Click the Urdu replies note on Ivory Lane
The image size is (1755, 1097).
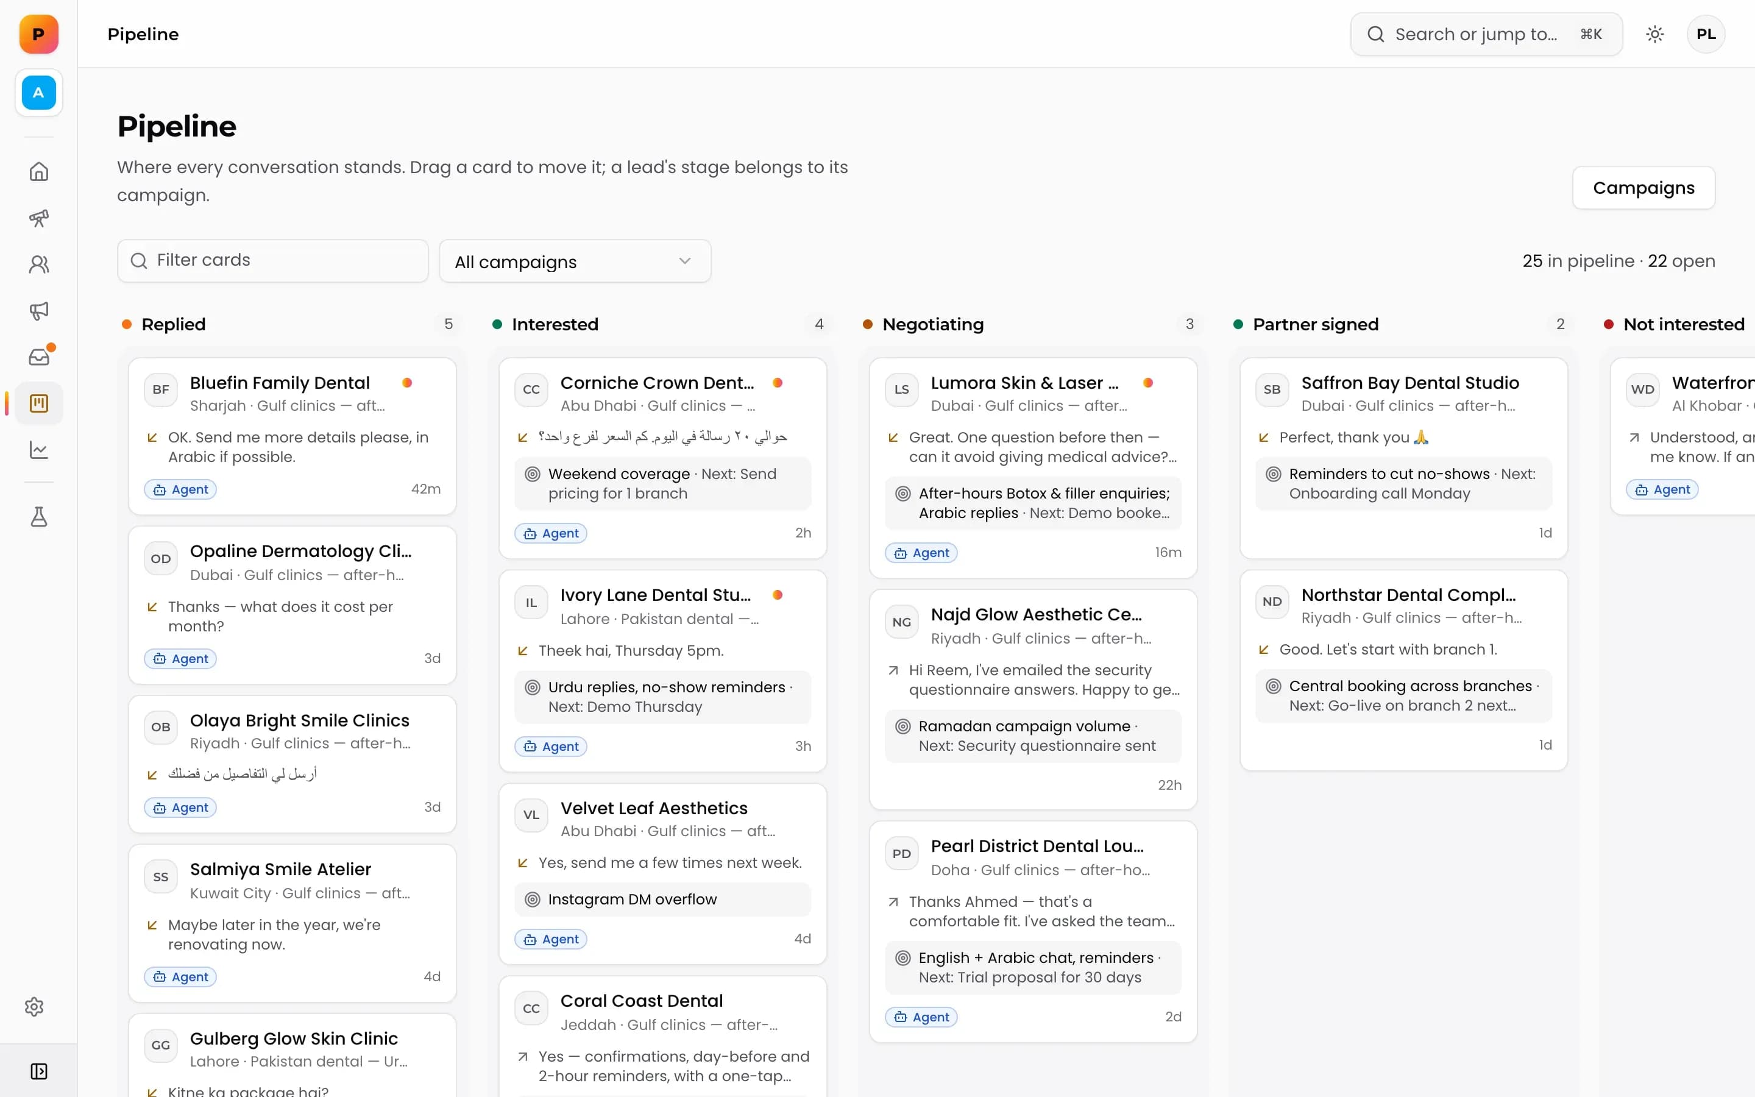pyautogui.click(x=663, y=697)
